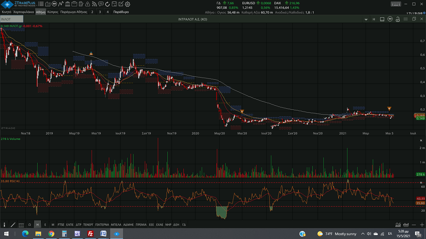The width and height of the screenshot is (426, 239).
Task: Switch to weekly E timeframe
Action: pyautogui.click(x=45, y=225)
